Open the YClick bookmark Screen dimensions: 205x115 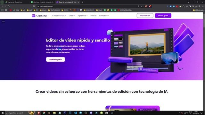point(16,10)
